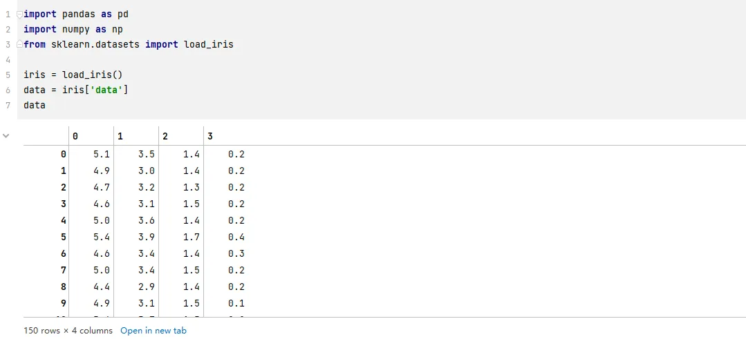Screen dimensions: 746x339
Task: Place the cursor on sklearn.datasets in line 3
Action: 95,45
